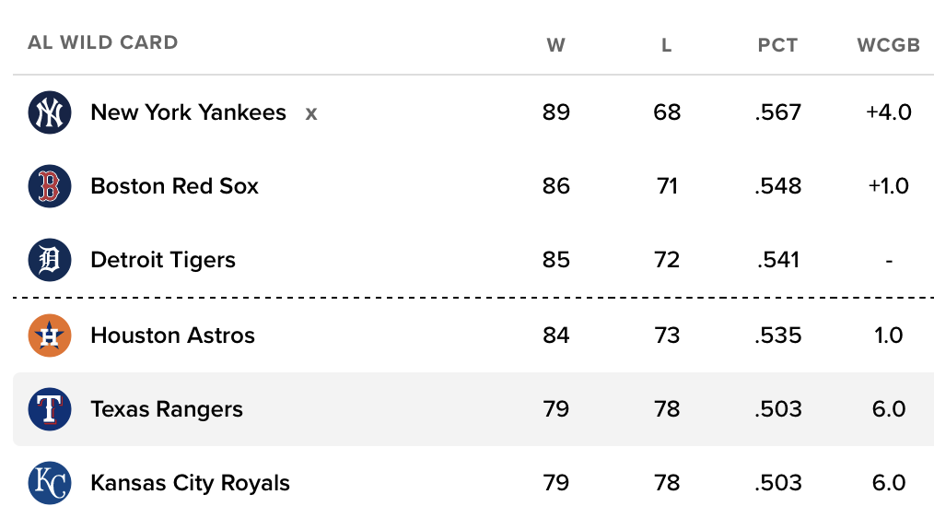Click the Detroit Tigers logo
The image size is (934, 518).
point(50,260)
